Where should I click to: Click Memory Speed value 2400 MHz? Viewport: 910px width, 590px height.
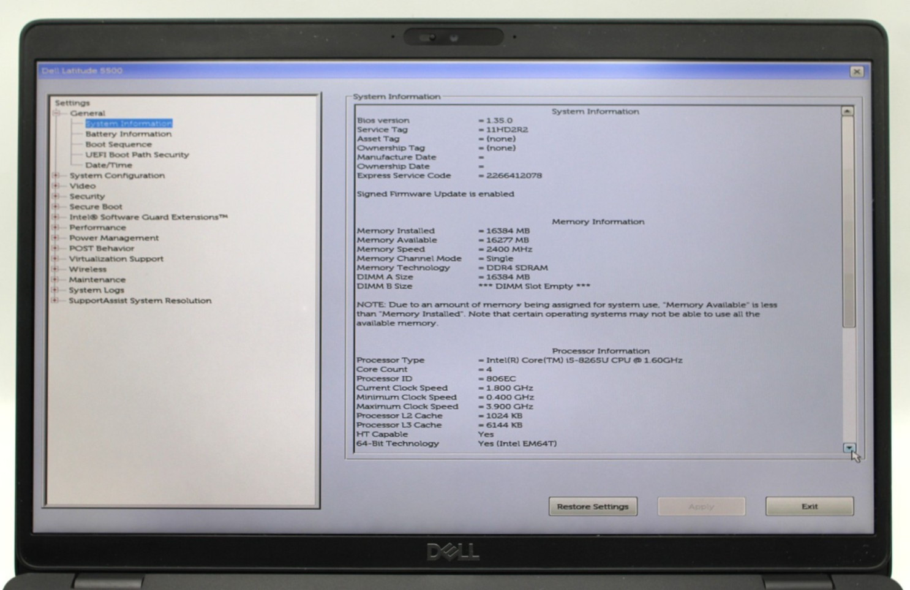509,249
